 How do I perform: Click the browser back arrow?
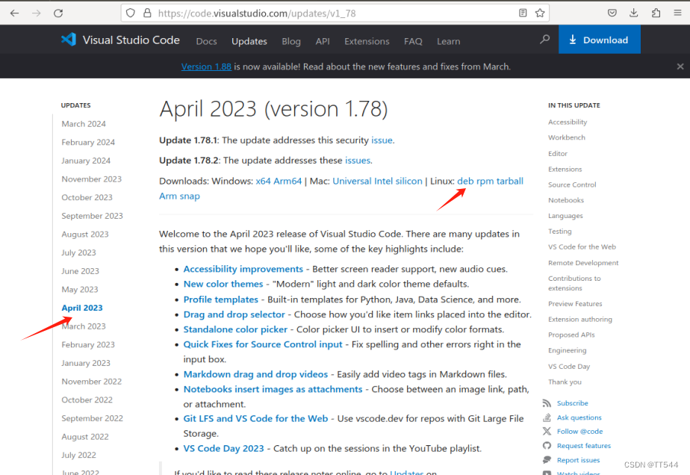(x=14, y=13)
